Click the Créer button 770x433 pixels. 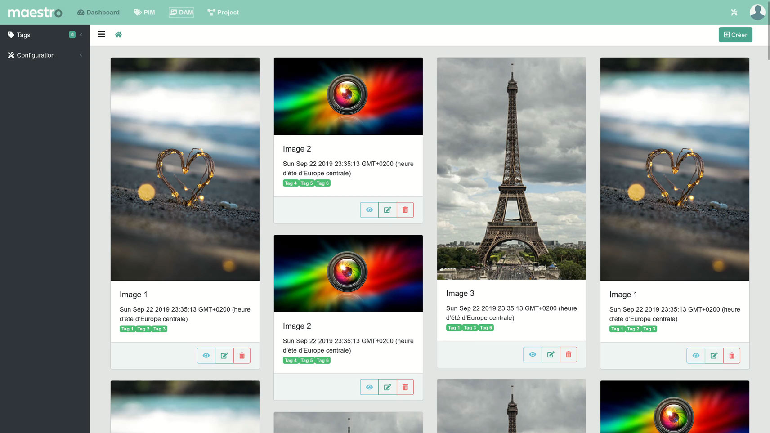735,35
